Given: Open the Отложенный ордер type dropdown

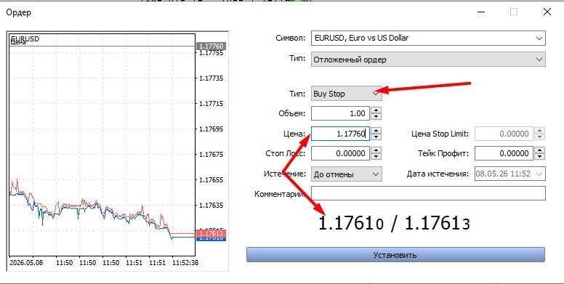Looking at the screenshot, I should [x=428, y=60].
